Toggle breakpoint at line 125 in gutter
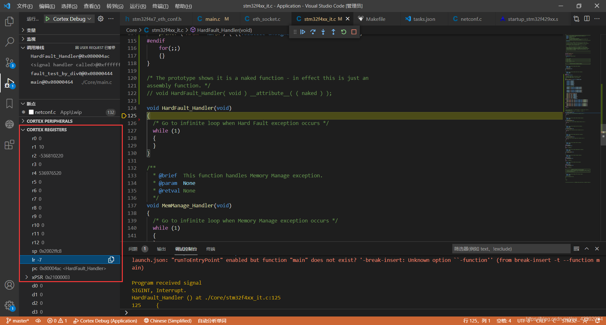The image size is (606, 325). [124, 116]
